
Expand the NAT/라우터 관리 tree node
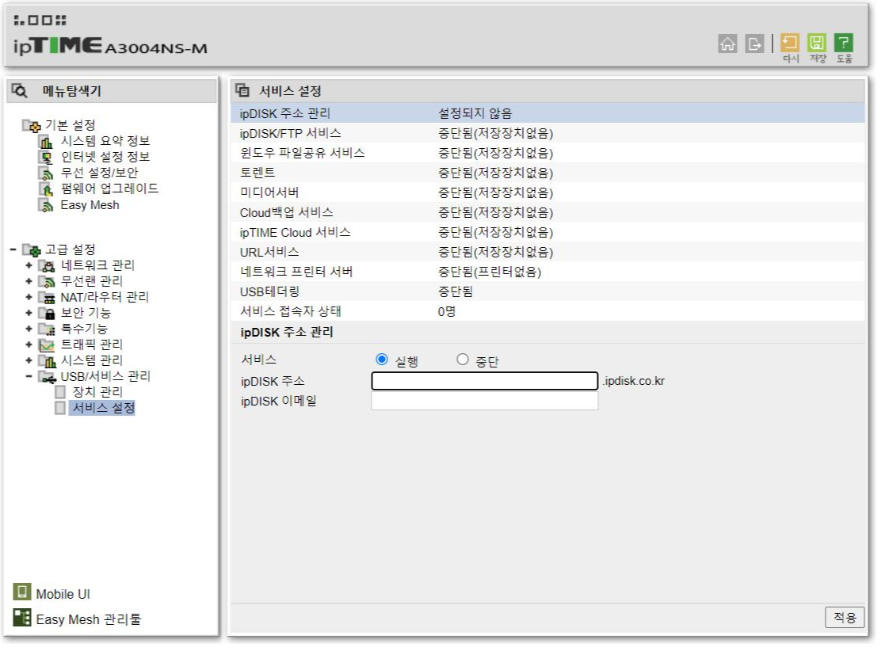[x=29, y=297]
